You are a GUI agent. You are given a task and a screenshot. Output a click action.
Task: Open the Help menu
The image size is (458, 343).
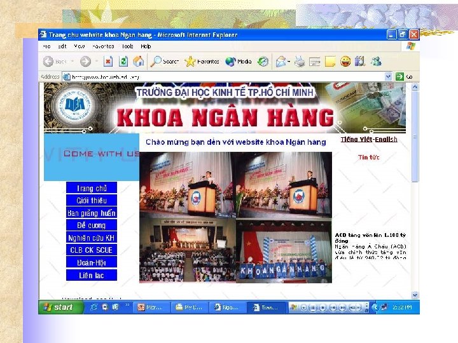pyautogui.click(x=146, y=46)
